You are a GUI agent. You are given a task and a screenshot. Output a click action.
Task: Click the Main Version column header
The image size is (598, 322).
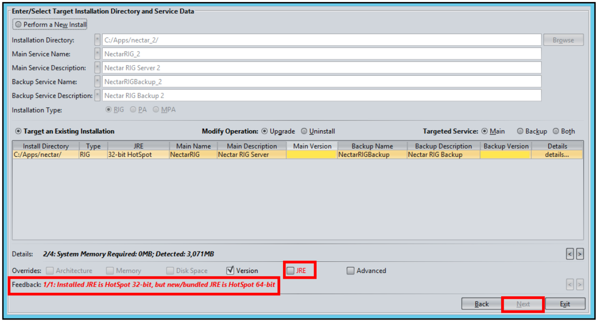(312, 146)
